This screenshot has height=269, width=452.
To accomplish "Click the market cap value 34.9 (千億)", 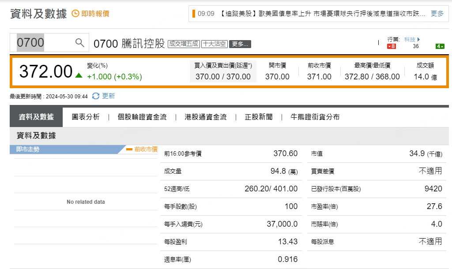I will [x=426, y=153].
